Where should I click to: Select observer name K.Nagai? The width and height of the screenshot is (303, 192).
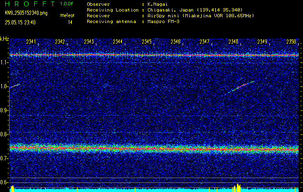[158, 4]
